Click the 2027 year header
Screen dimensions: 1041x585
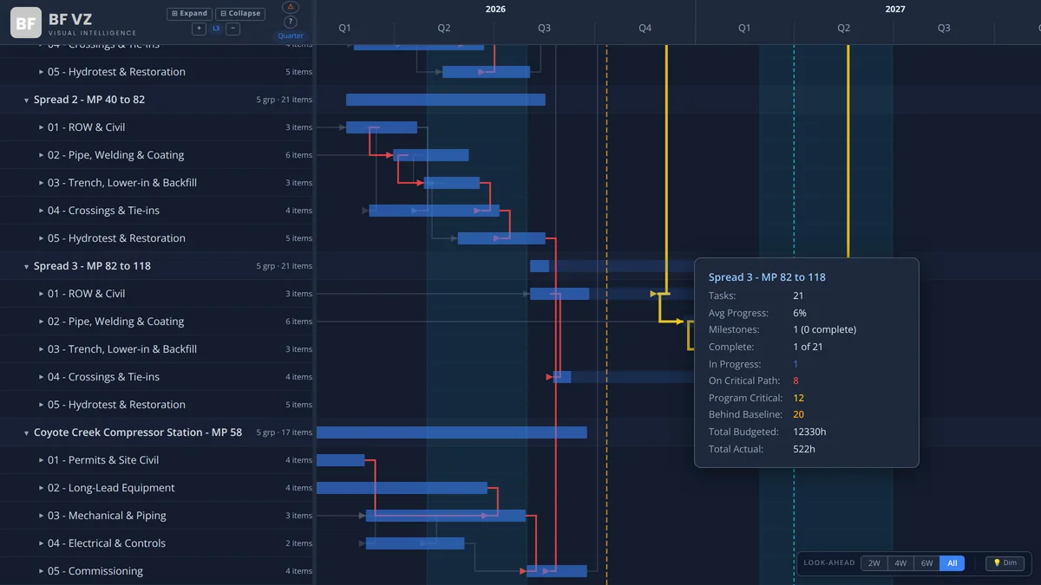click(895, 9)
